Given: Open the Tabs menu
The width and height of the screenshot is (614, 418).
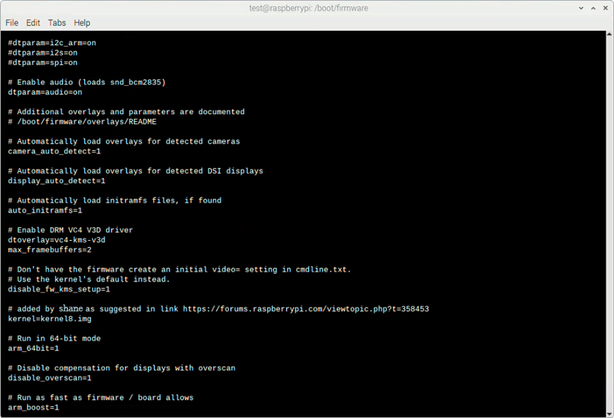Looking at the screenshot, I should [57, 23].
